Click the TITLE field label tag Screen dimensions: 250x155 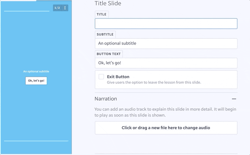[101, 15]
